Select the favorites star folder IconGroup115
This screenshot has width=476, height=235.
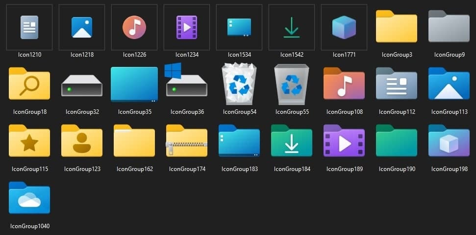coord(29,141)
